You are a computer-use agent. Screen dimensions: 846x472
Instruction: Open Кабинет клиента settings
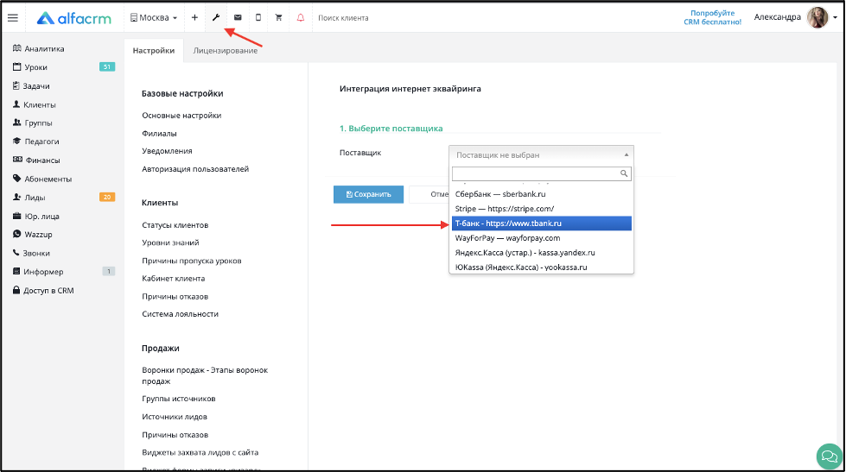pos(173,279)
